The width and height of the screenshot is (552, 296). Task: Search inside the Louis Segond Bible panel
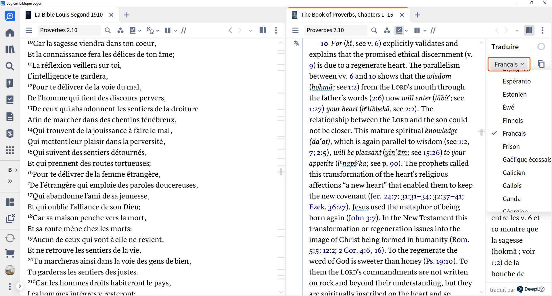[108, 30]
